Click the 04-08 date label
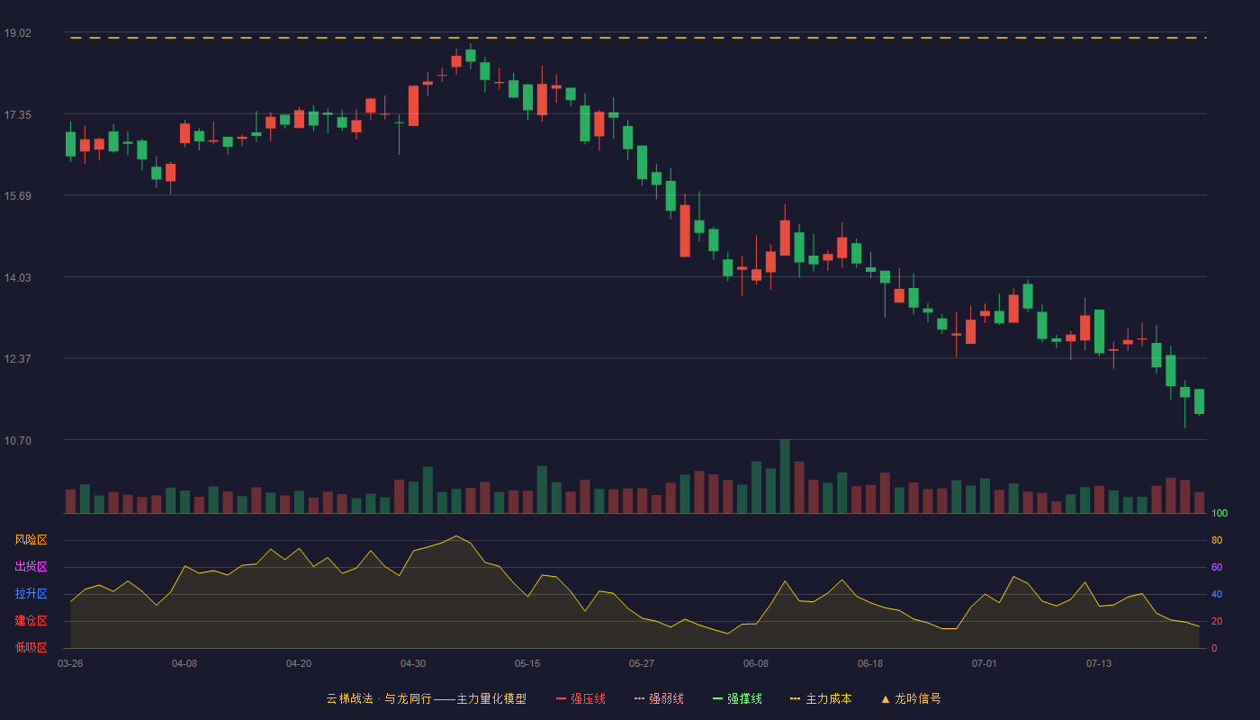This screenshot has width=1260, height=720. (x=184, y=663)
